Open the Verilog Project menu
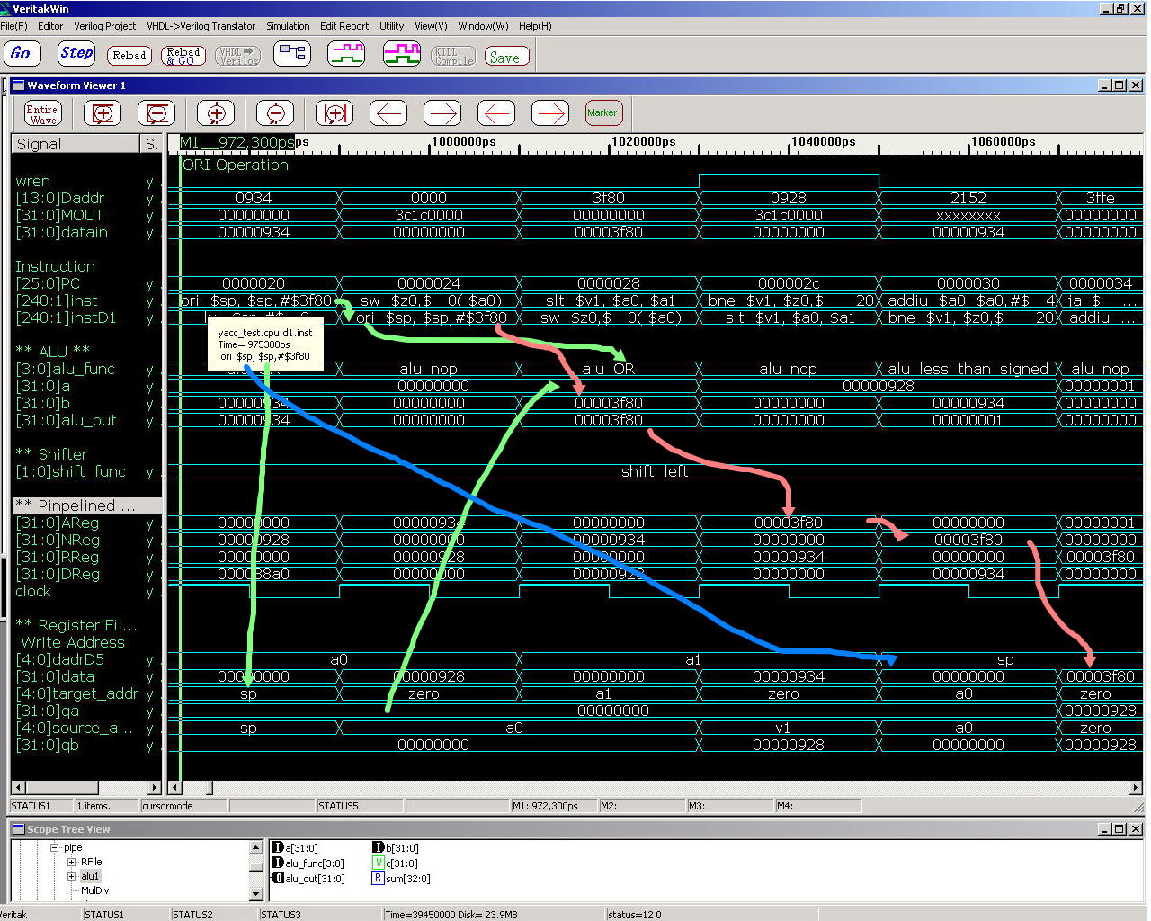Image resolution: width=1151 pixels, height=921 pixels. [105, 26]
